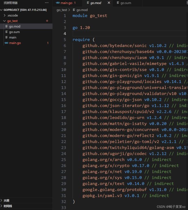Switch to the main.go editor tab
The width and height of the screenshot is (188, 210).
(67, 3)
